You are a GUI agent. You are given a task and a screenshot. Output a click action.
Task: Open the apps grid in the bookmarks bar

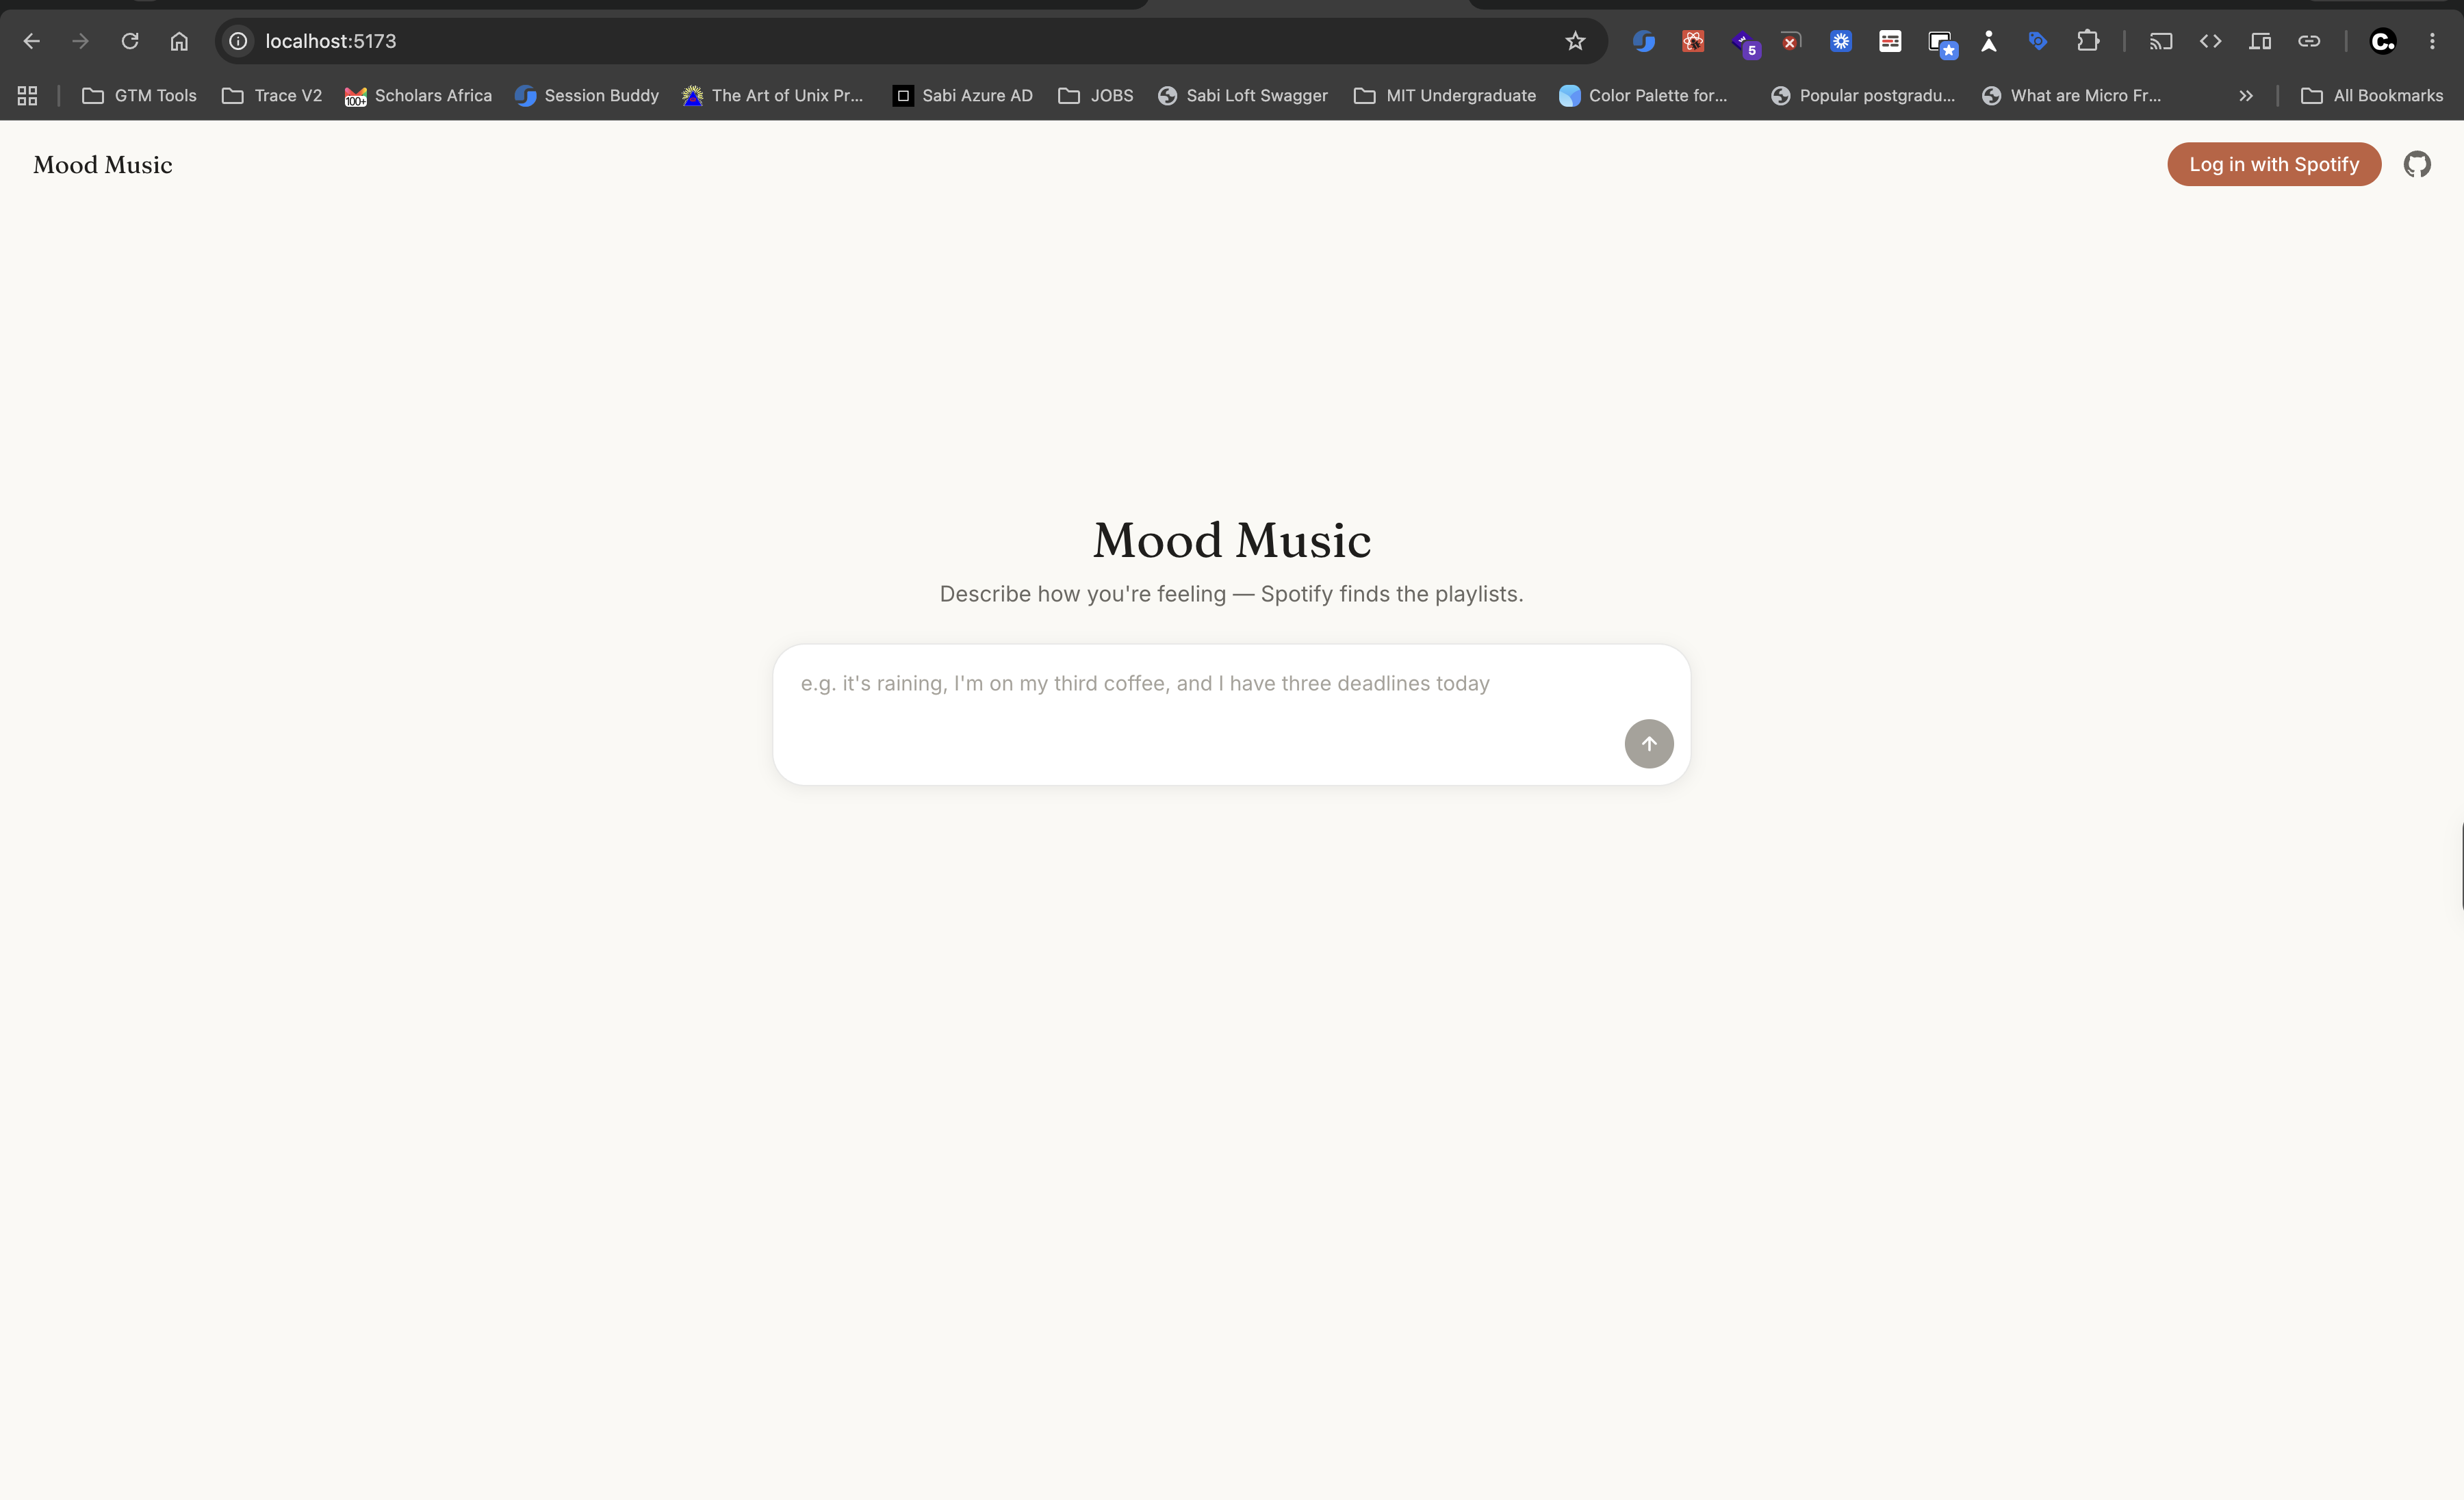tap(27, 95)
